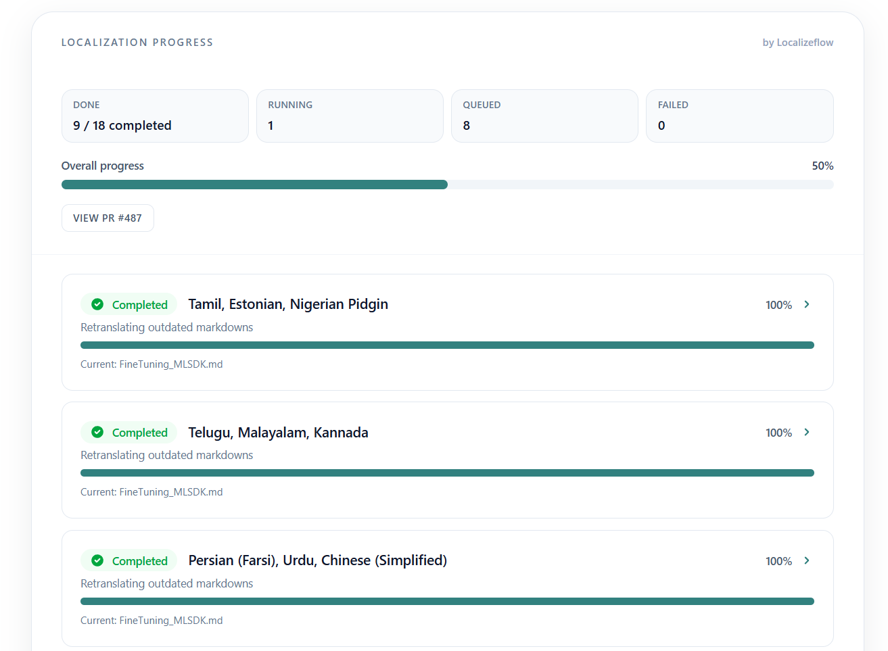888x651 pixels.
Task: Click the VIEW PR #487 button
Action: point(108,218)
